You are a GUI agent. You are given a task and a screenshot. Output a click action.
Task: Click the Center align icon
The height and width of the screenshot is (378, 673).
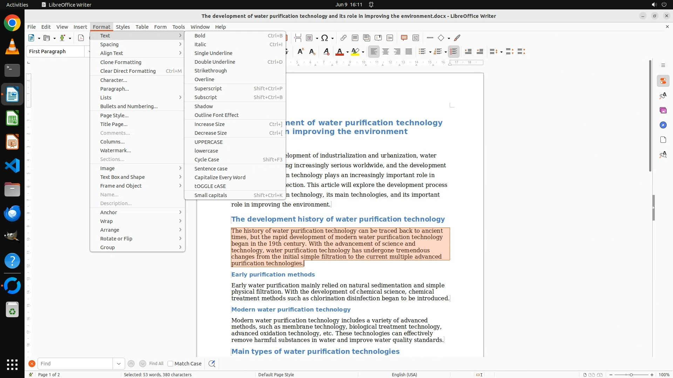(385, 52)
